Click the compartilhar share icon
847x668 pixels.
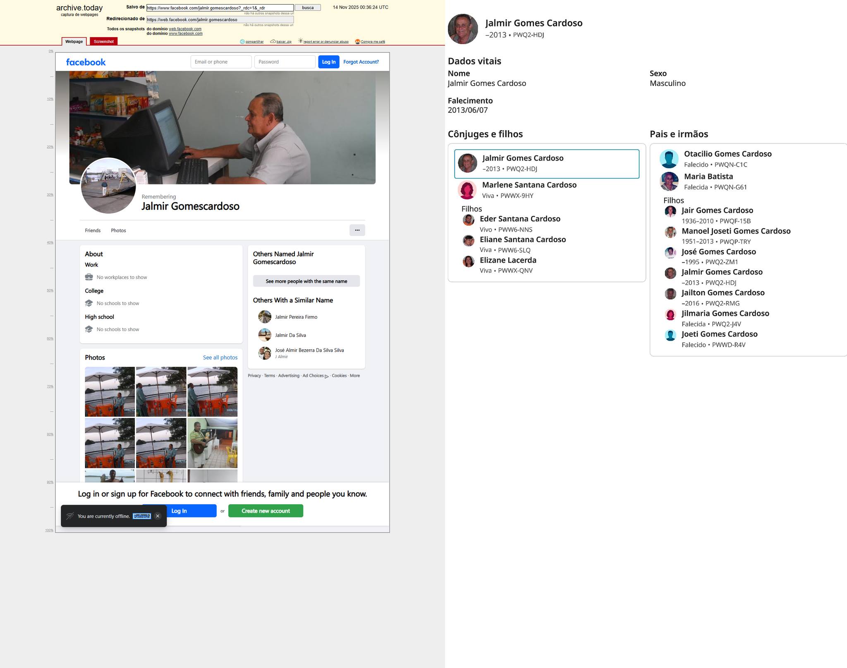point(242,41)
